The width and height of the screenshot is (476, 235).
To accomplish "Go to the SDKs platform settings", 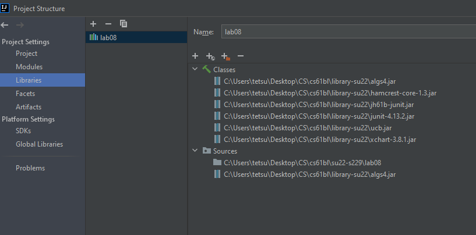I will [x=24, y=131].
